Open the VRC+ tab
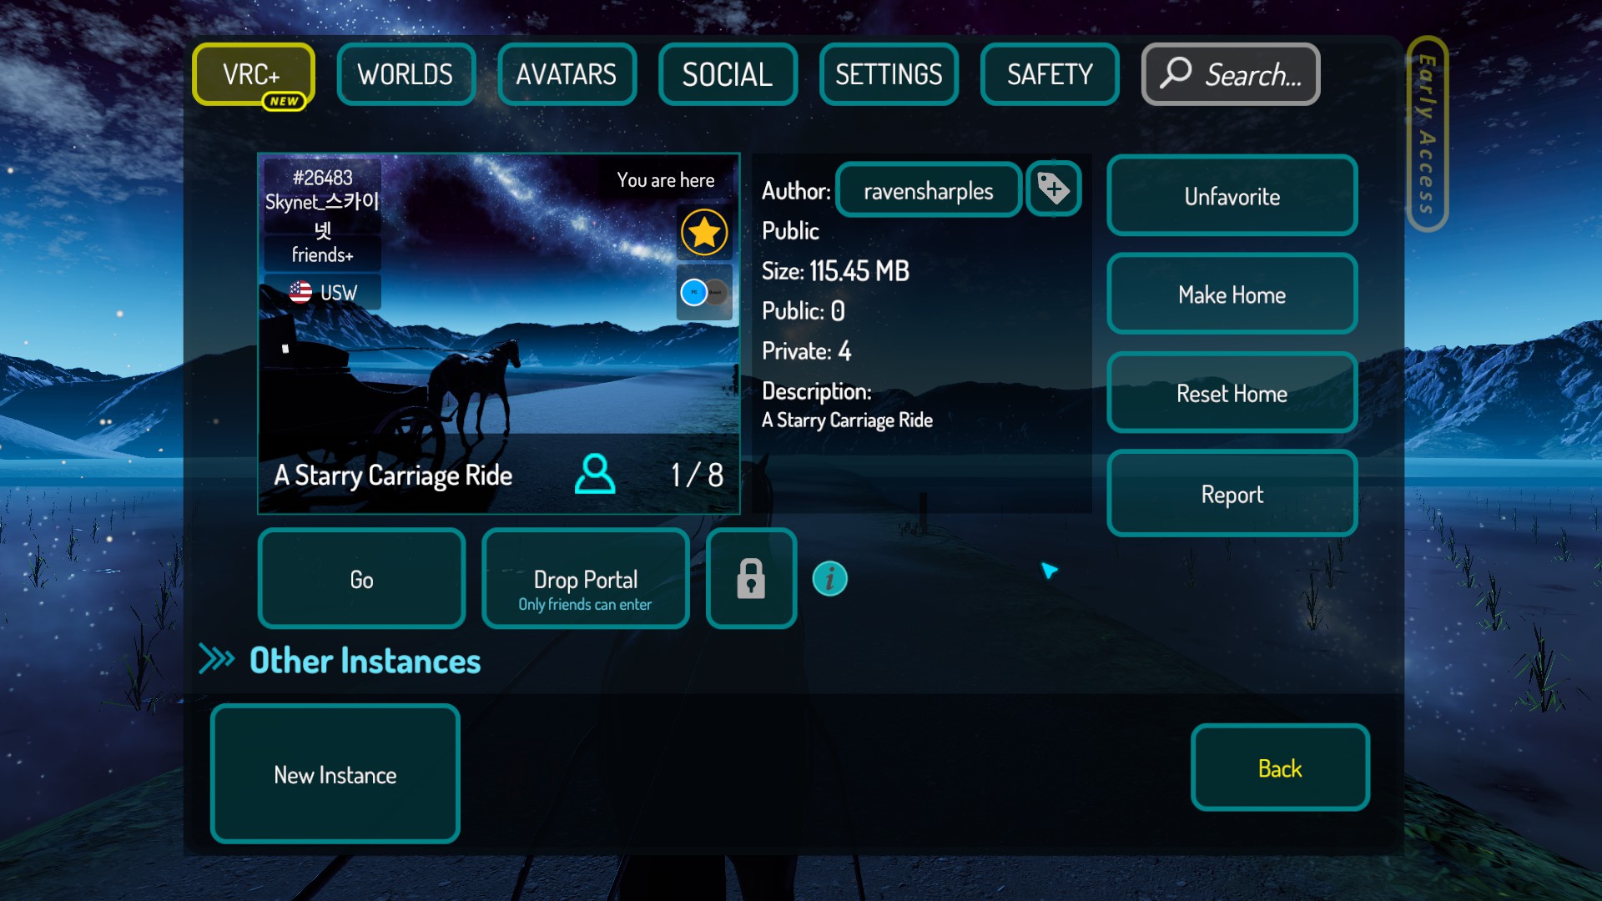Screen dimensions: 1602x901 click(253, 73)
